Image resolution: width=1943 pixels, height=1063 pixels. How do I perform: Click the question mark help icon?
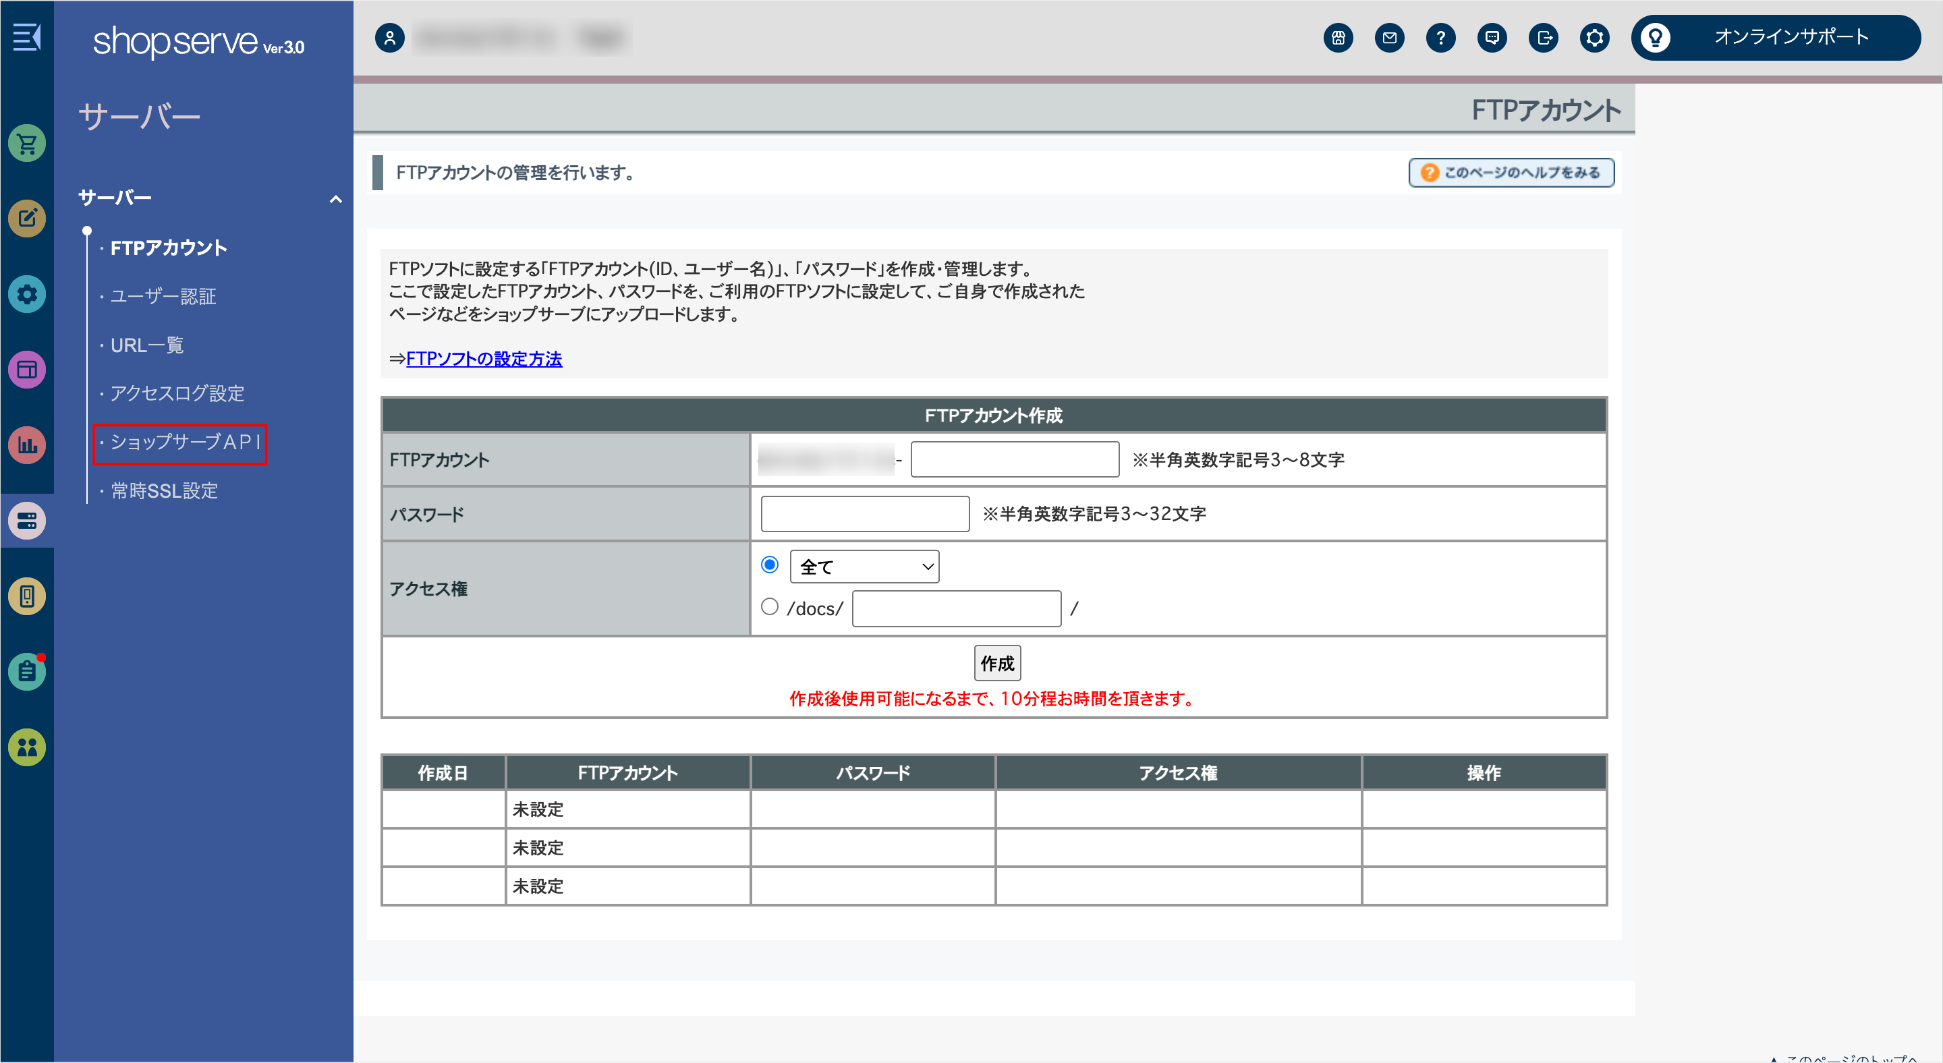(1440, 38)
